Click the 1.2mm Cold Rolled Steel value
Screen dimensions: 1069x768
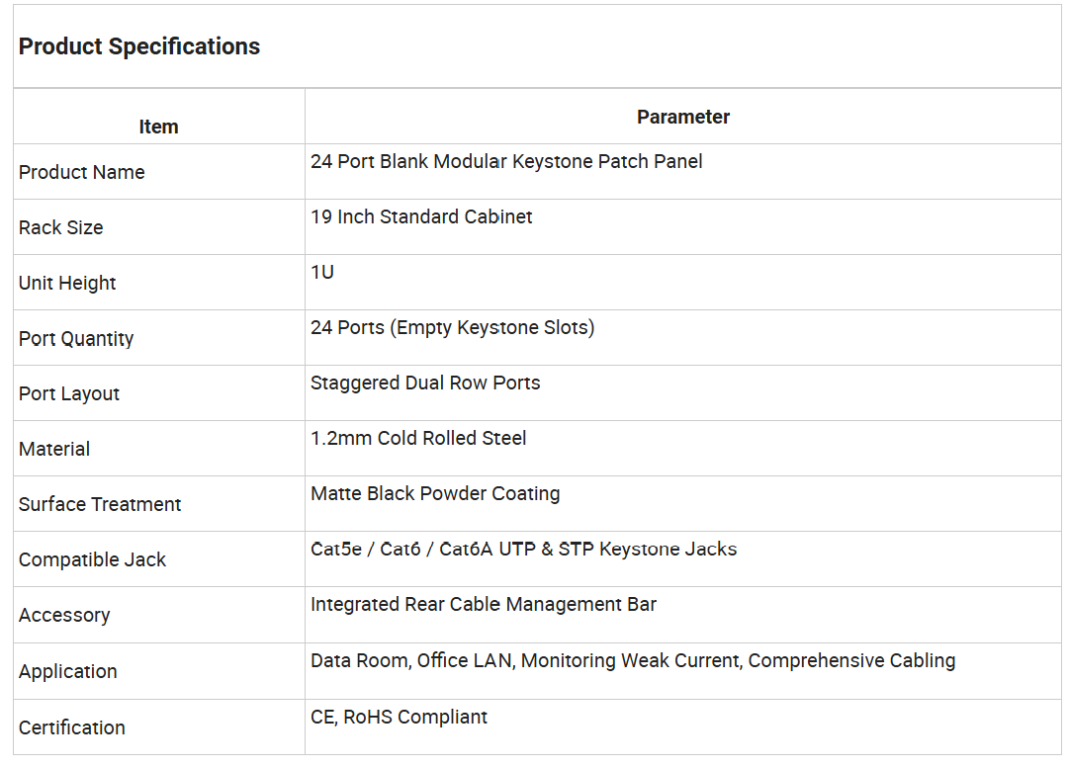418,438
